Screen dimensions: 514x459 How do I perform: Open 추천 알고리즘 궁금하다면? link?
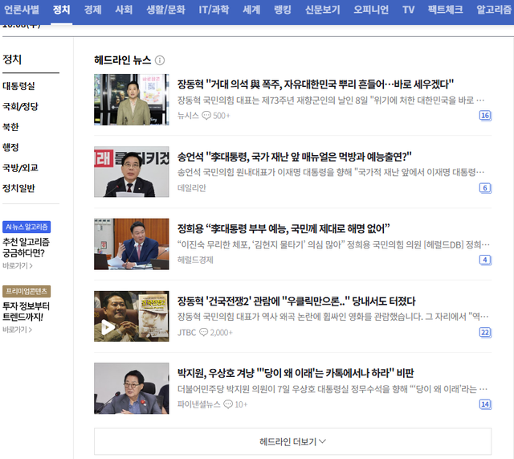tap(27, 248)
